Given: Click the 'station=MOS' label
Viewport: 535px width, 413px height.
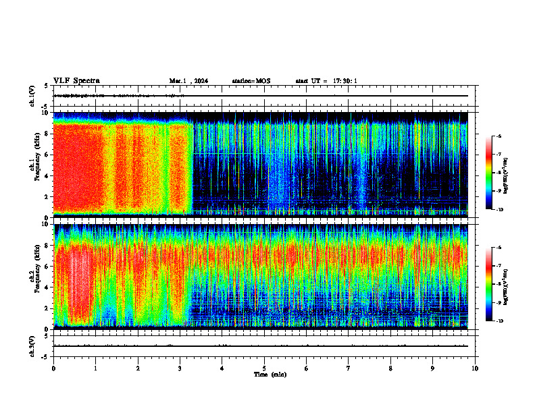Looking at the screenshot, I should click(251, 81).
